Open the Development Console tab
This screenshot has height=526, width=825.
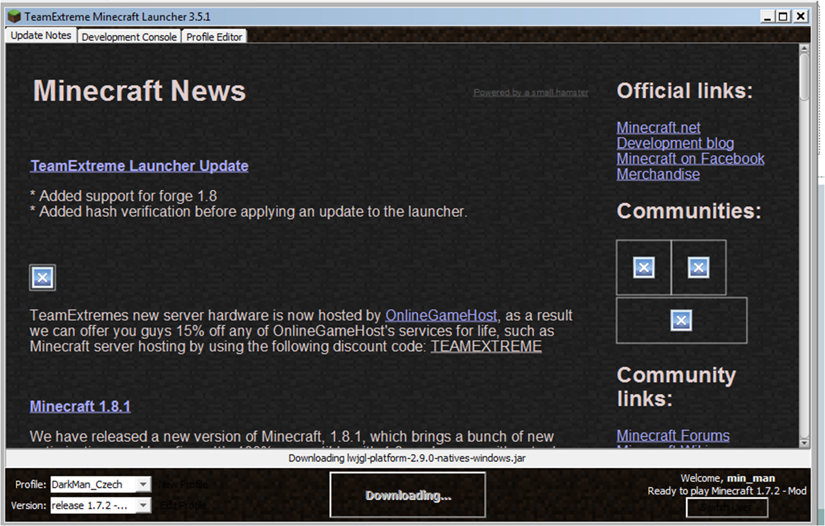tap(129, 37)
